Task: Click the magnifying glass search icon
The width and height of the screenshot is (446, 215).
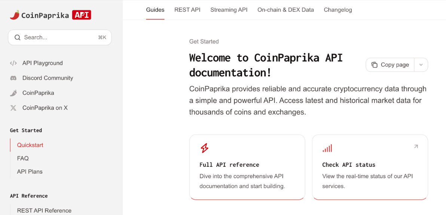Action: click(17, 37)
